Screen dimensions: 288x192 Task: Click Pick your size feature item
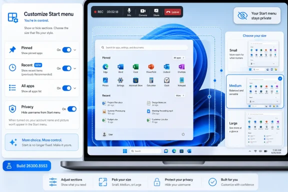click(x=120, y=182)
